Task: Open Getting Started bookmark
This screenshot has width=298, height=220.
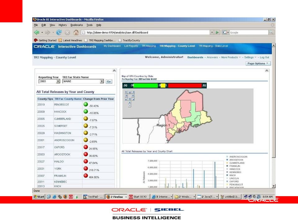Action: point(45,40)
